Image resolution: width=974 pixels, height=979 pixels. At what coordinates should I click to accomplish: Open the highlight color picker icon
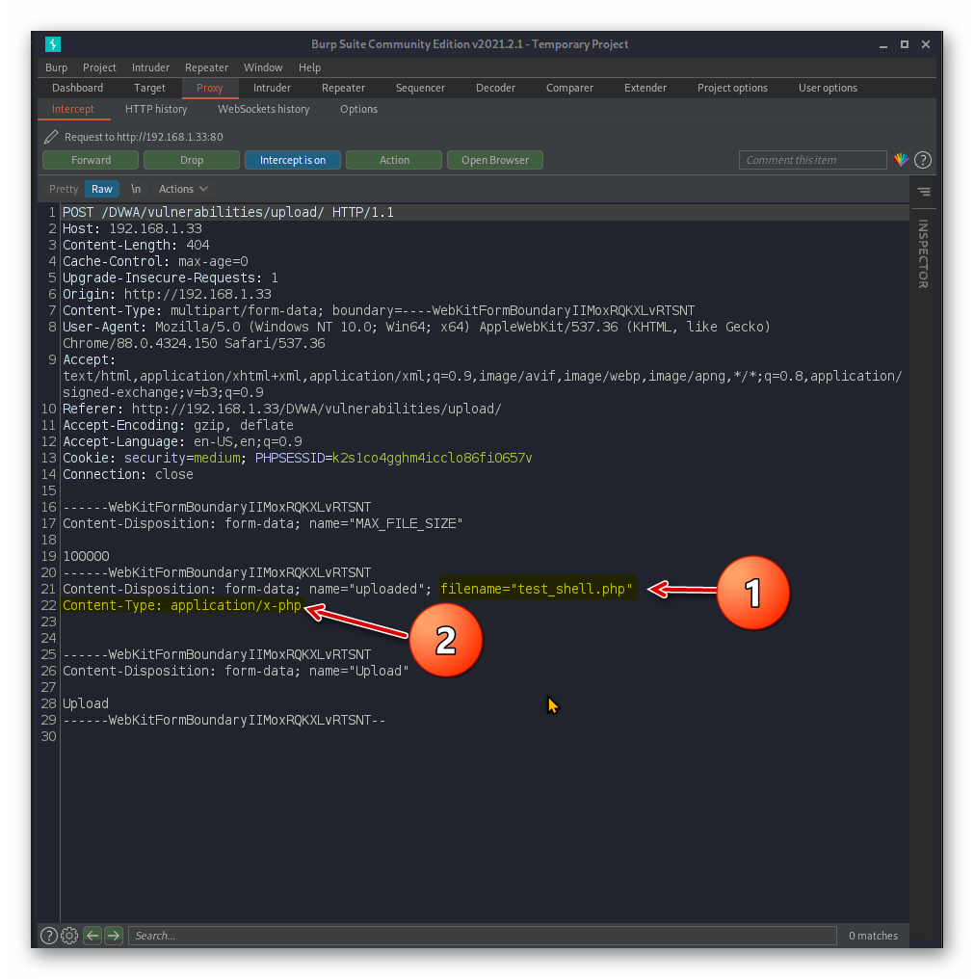click(x=901, y=160)
